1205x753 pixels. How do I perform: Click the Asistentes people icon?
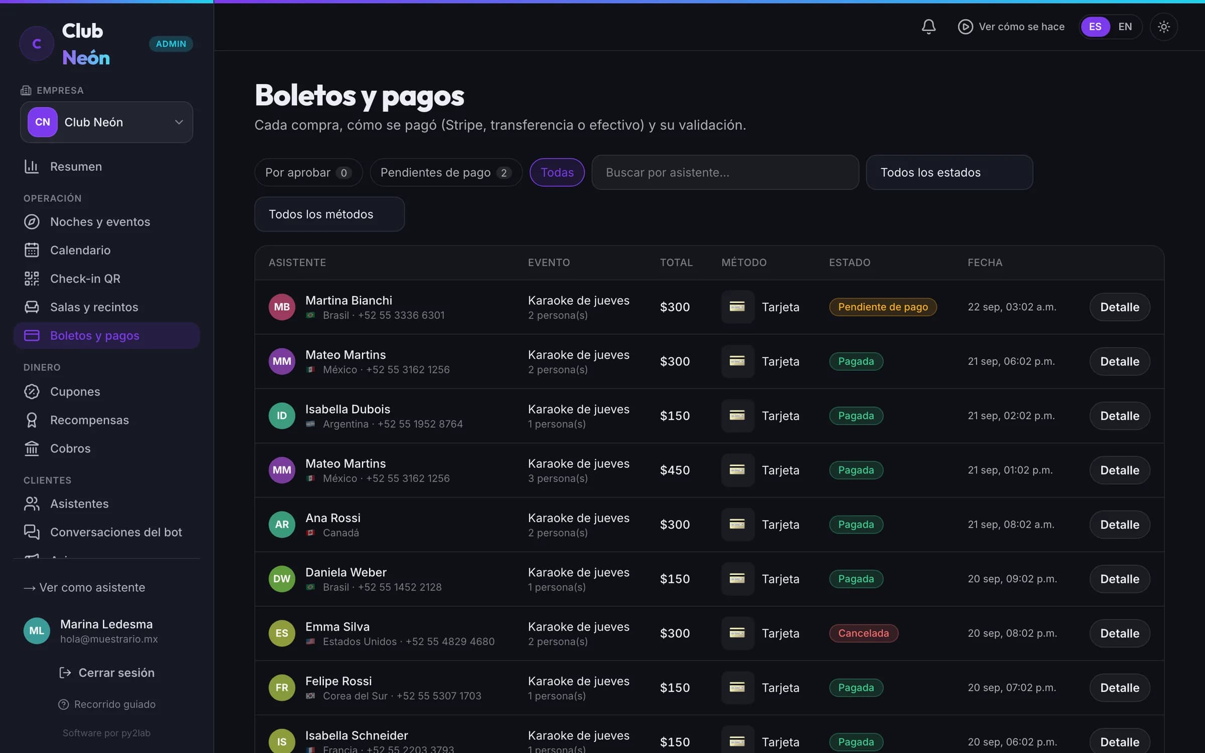(x=32, y=504)
